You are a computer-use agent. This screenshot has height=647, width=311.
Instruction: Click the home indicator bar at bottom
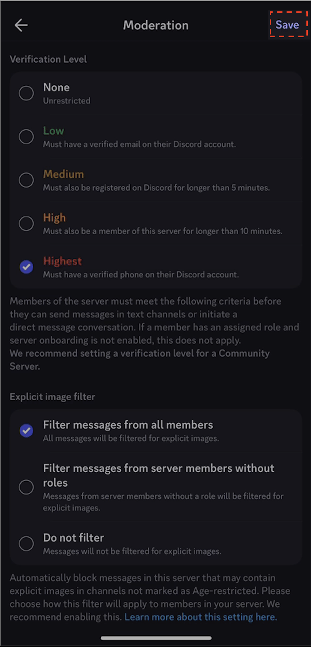pos(156,638)
